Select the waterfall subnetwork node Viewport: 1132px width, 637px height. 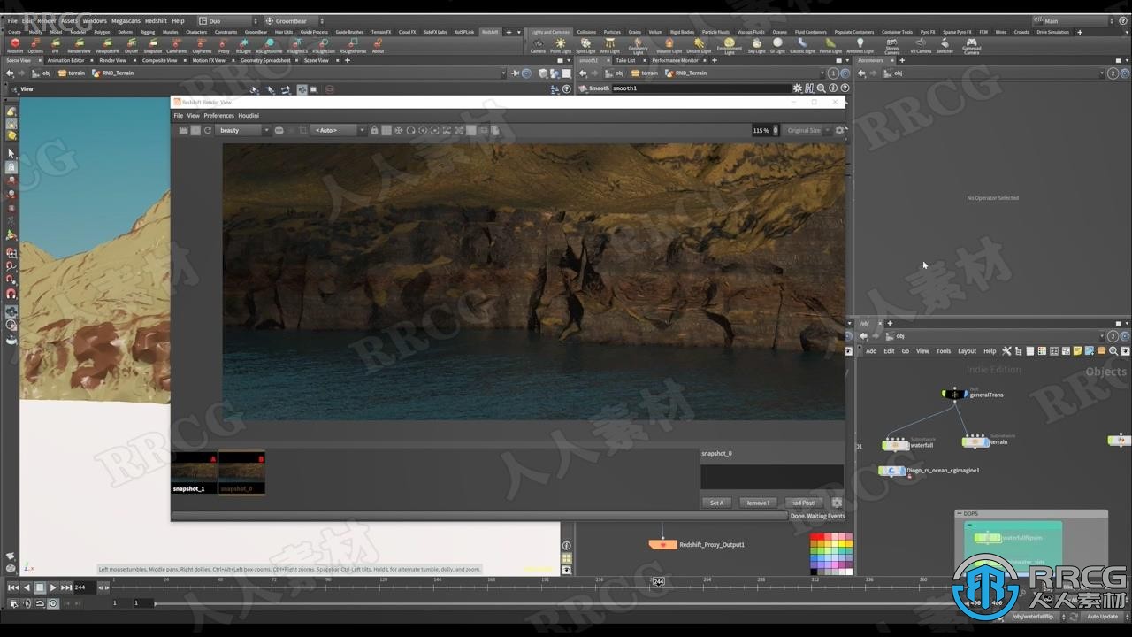click(896, 445)
